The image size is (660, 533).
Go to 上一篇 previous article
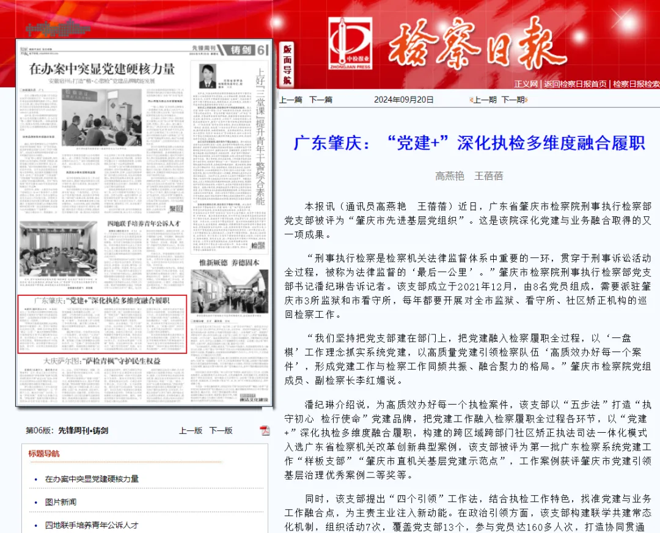tap(291, 100)
